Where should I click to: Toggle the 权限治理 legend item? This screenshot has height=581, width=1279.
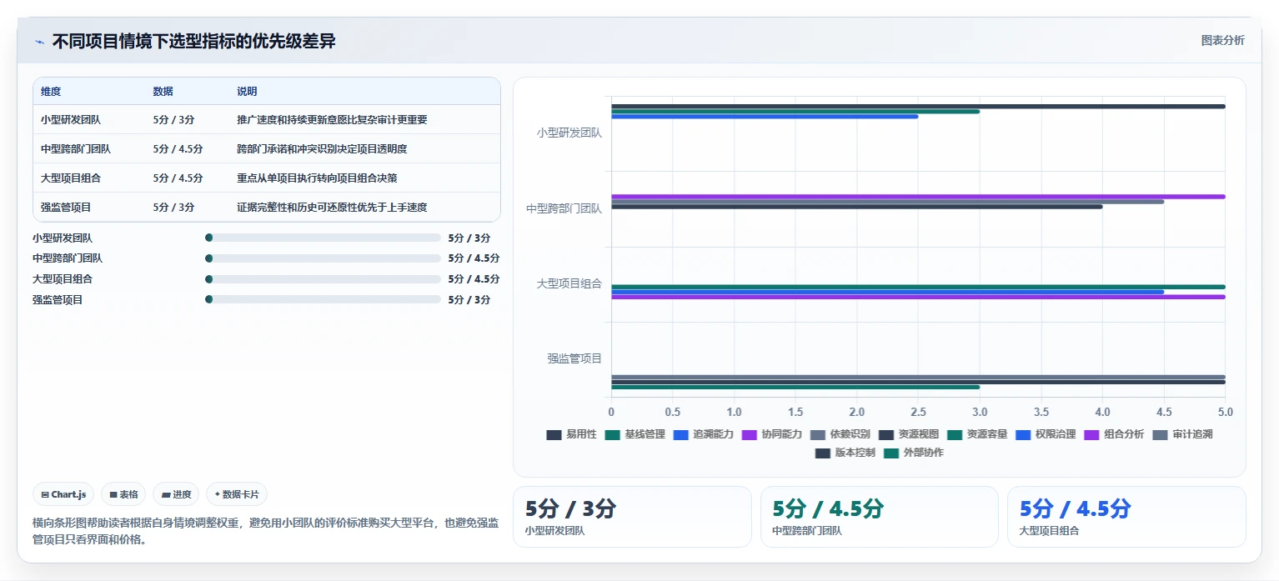(x=1045, y=434)
